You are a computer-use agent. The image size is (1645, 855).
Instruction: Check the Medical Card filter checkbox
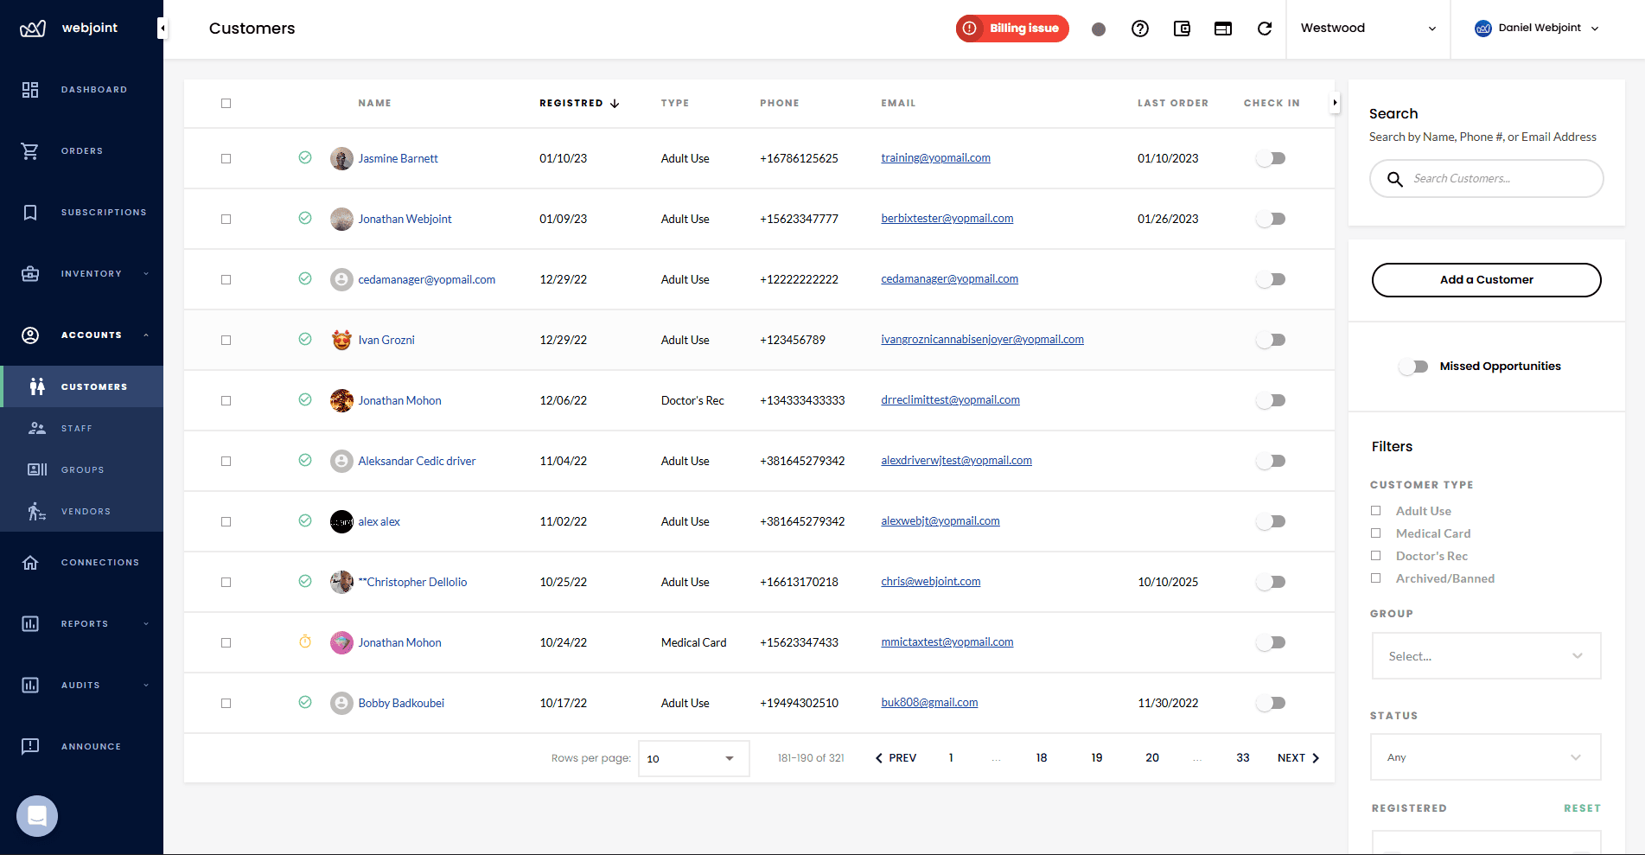pyautogui.click(x=1376, y=533)
